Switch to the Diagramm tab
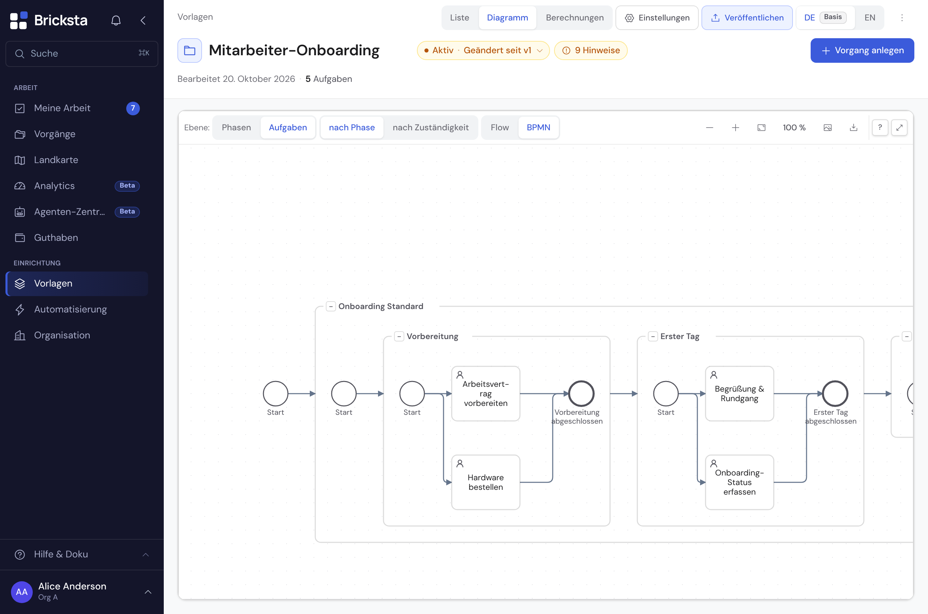 507,18
